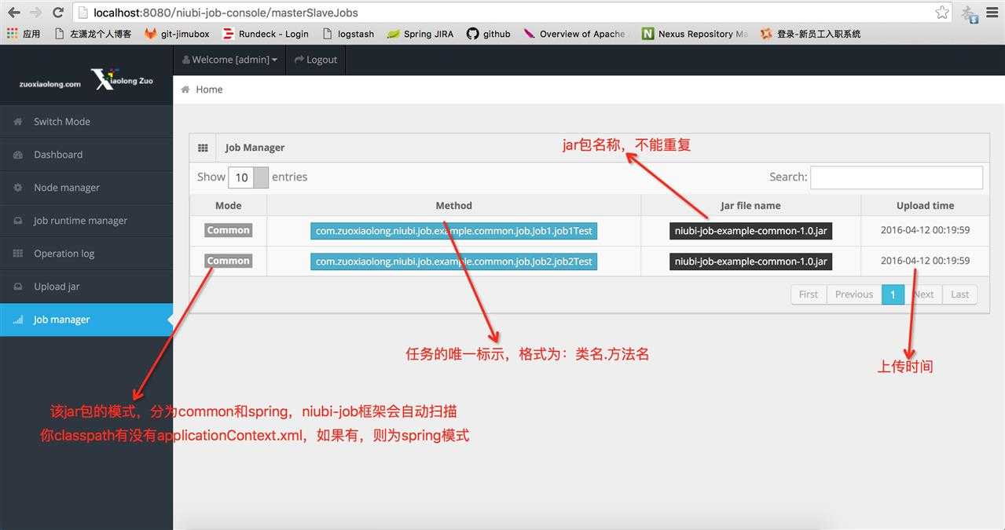Click the Home breadcrumb link

tap(209, 90)
